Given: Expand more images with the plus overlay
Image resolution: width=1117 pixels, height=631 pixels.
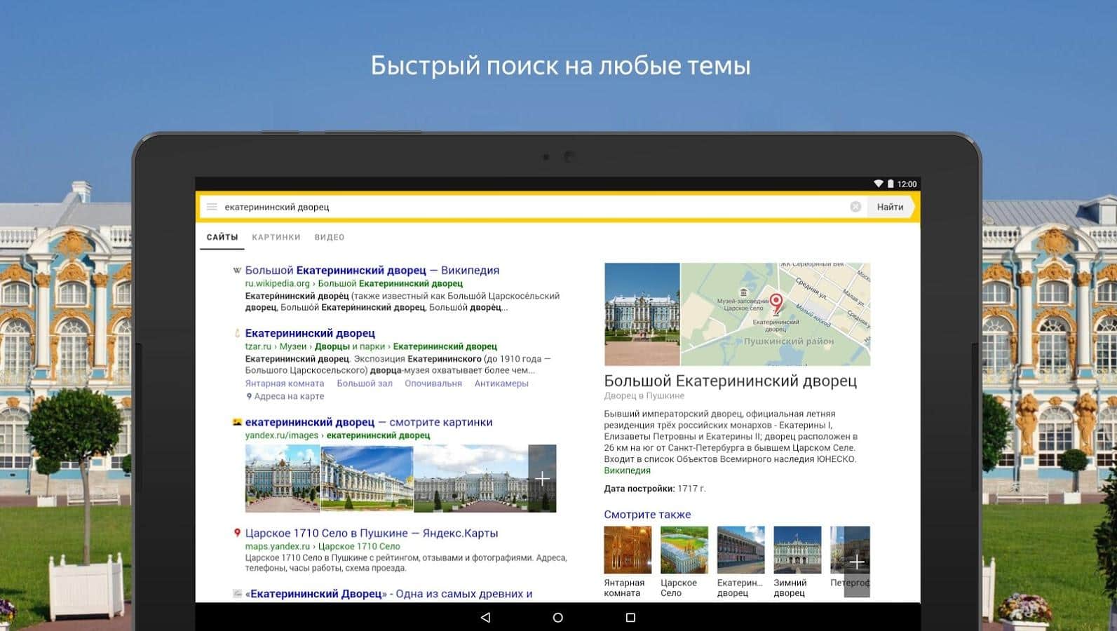Looking at the screenshot, I should (x=542, y=479).
